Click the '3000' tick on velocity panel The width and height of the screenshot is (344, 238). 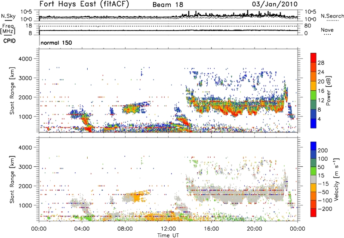[25, 167]
